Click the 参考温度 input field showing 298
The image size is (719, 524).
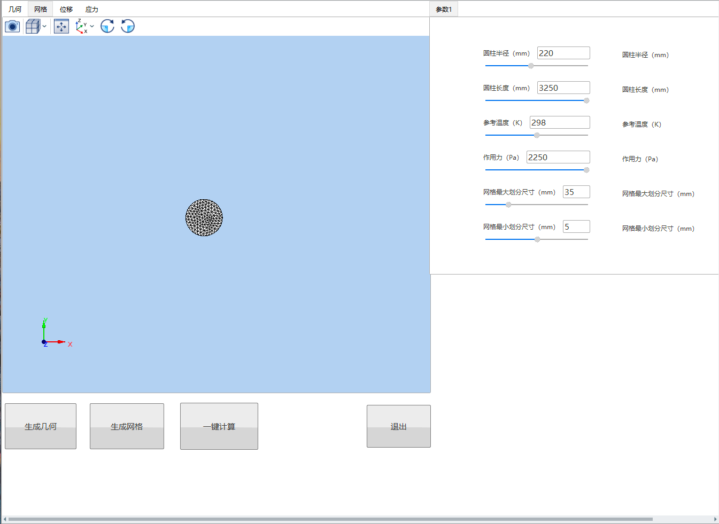coord(560,122)
